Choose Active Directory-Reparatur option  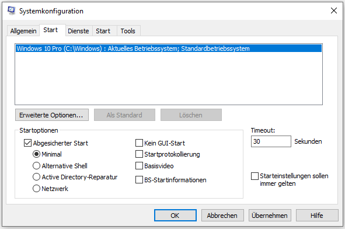(36, 177)
